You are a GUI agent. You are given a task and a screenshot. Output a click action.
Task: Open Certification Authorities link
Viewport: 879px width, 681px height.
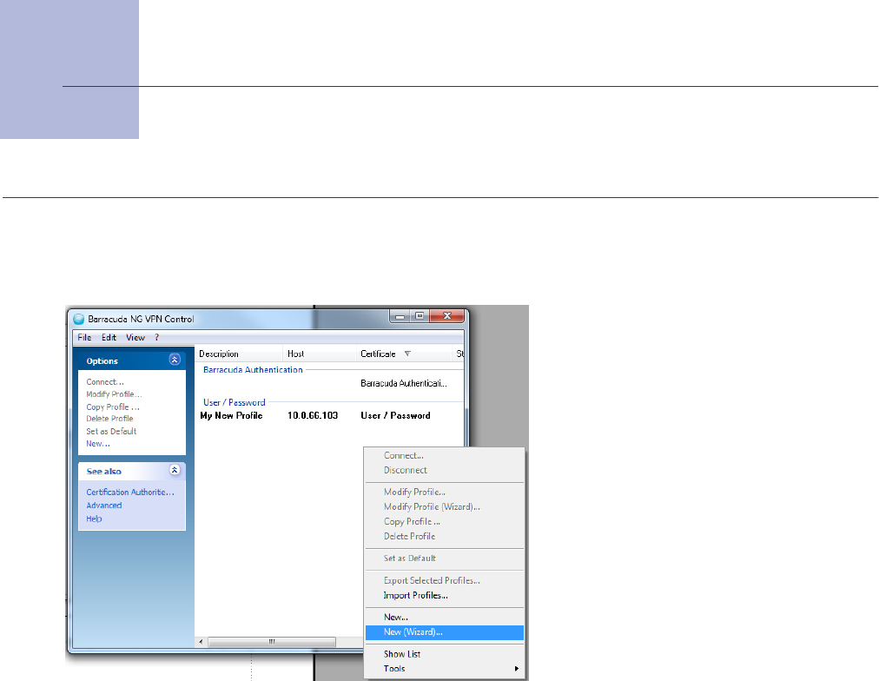tap(130, 493)
